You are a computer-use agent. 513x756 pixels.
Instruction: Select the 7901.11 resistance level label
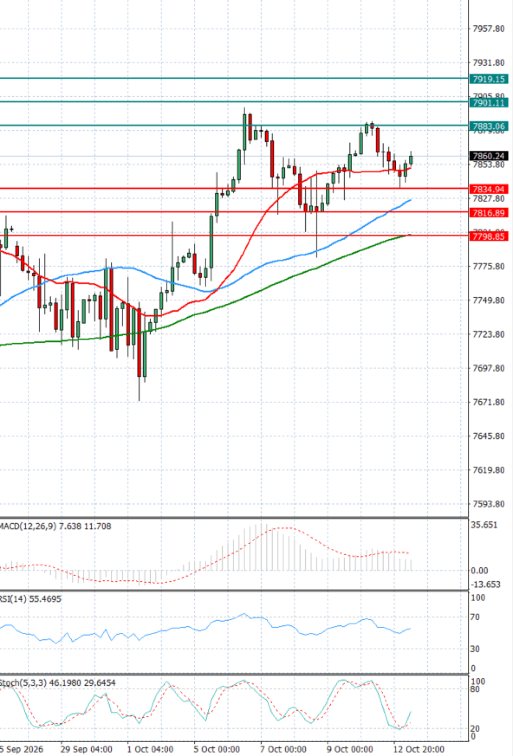coord(489,103)
